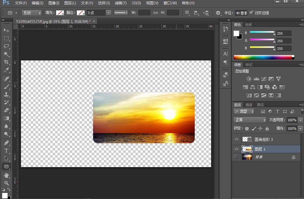The image size is (304, 199).
Task: Select the 背景 layer thumbnail
Action: click(247, 157)
